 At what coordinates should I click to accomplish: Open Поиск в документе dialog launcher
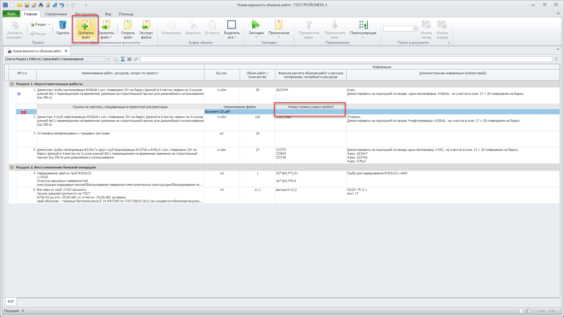point(449,43)
